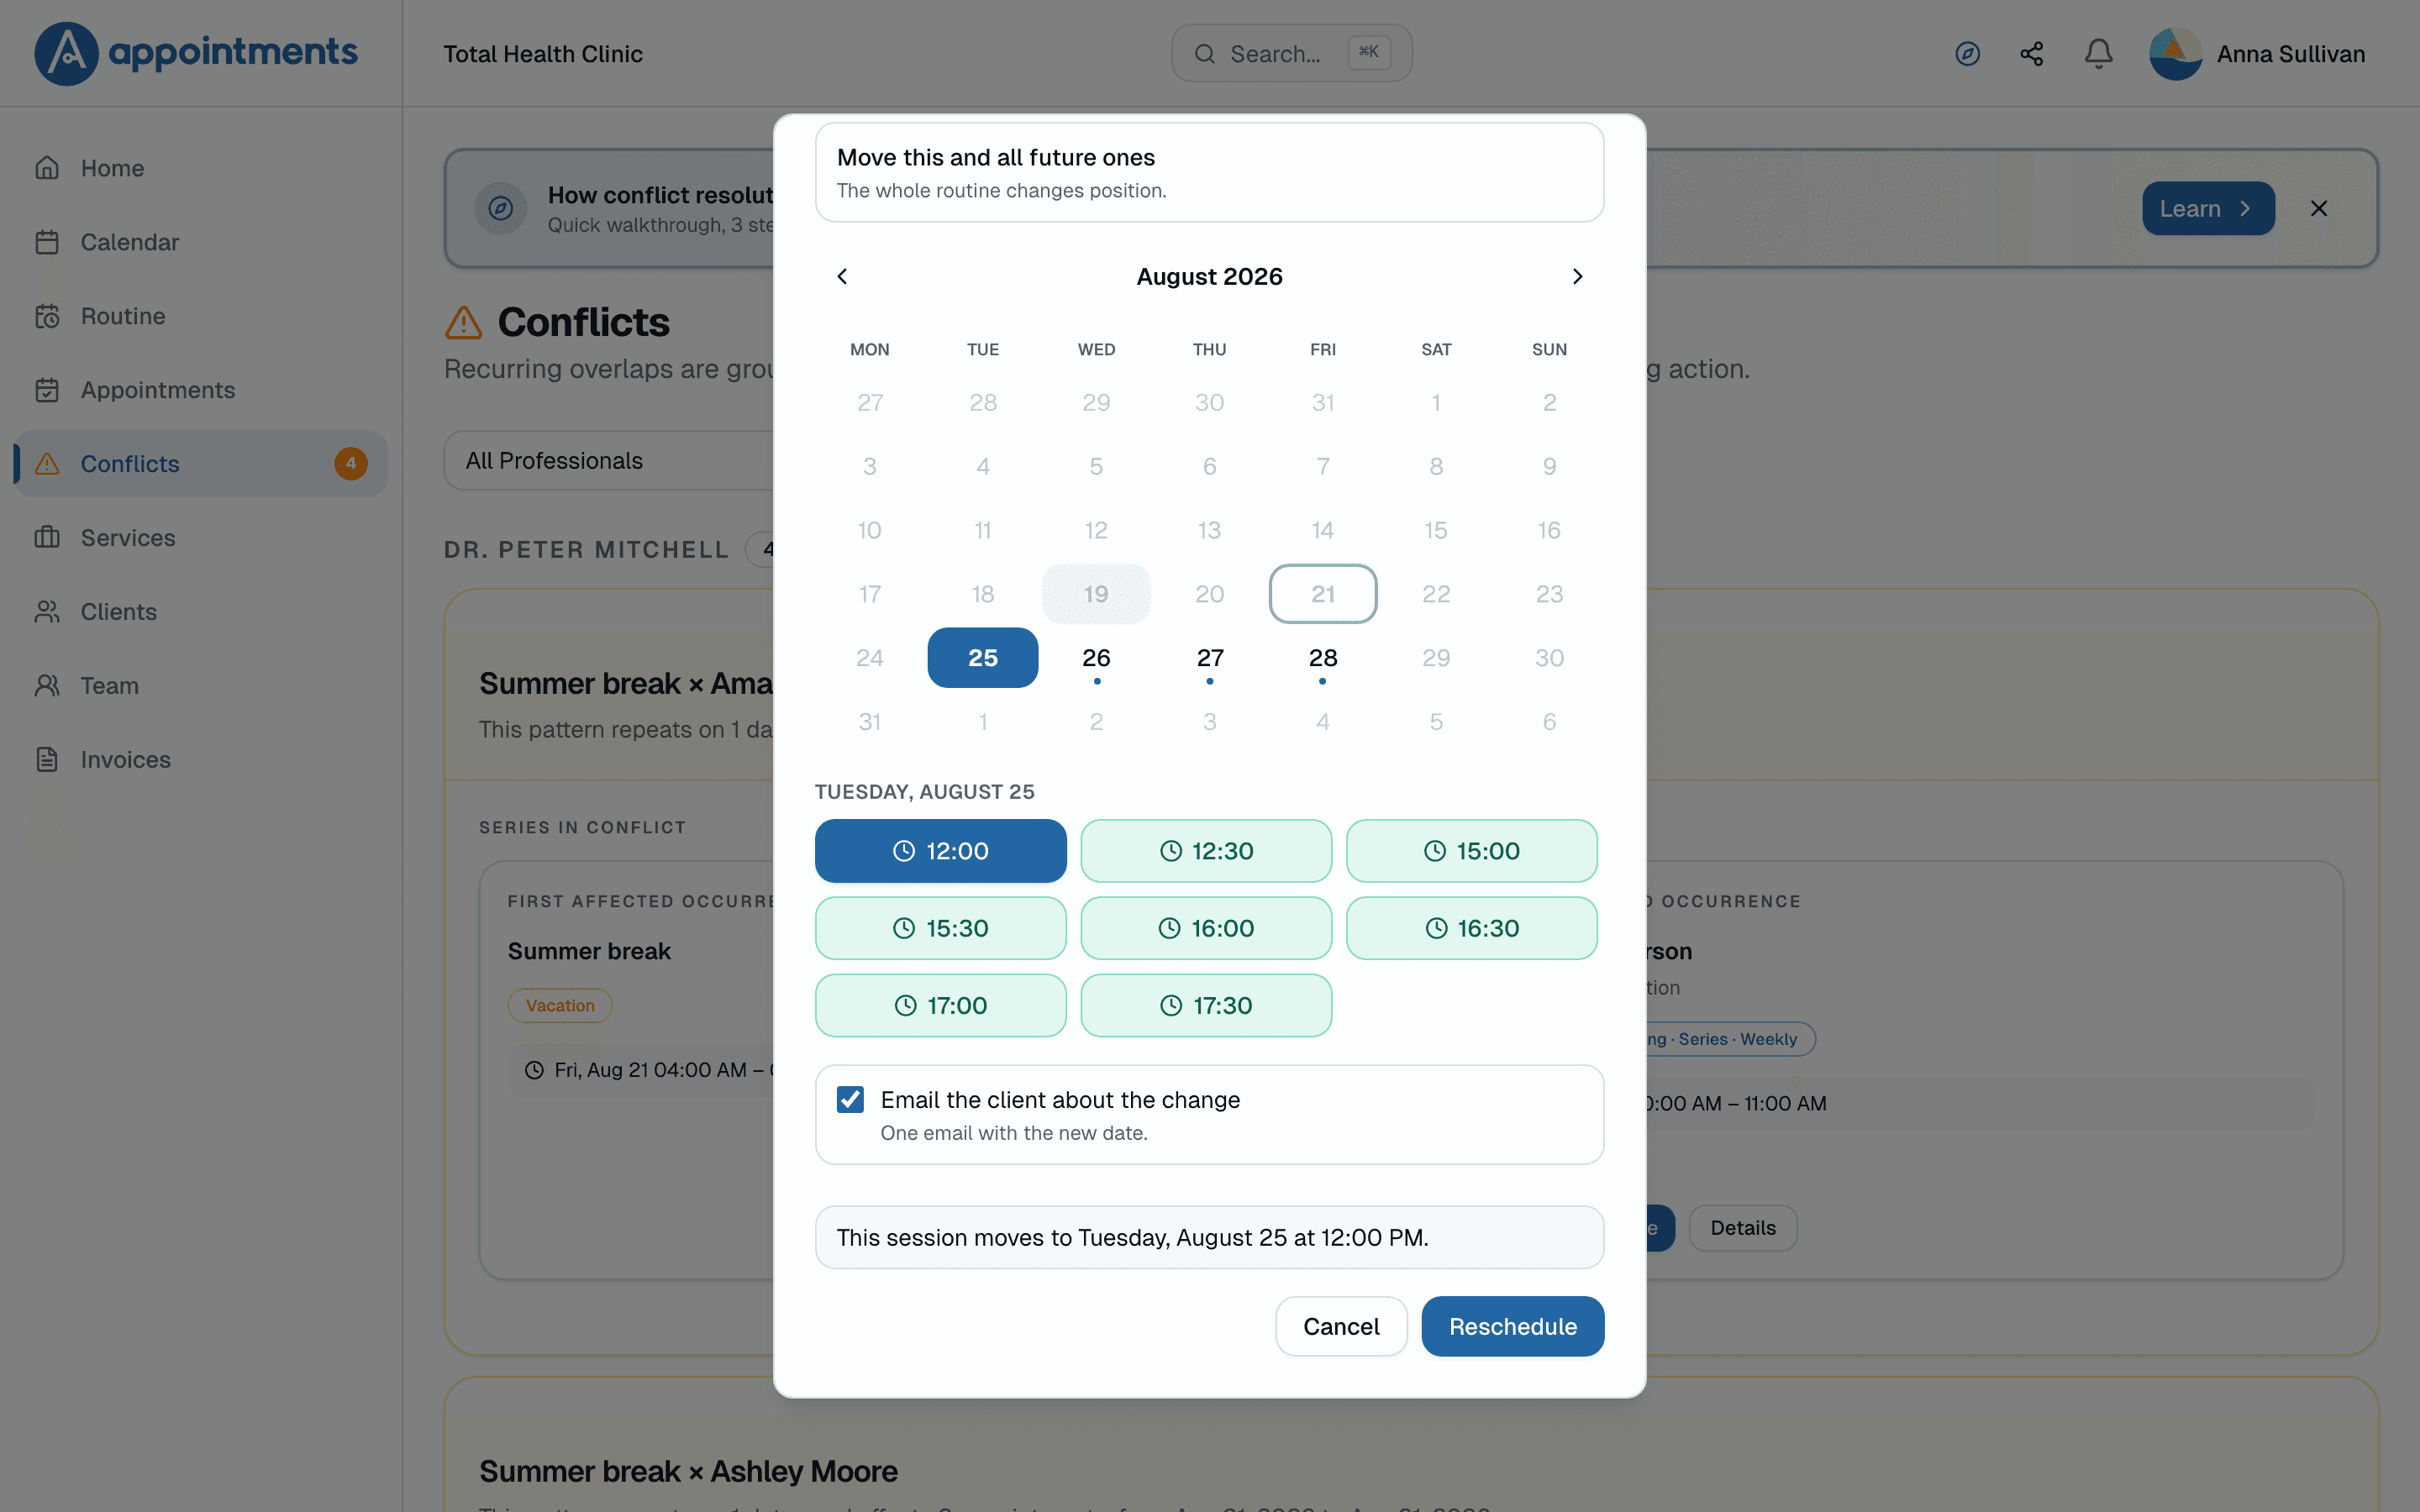The height and width of the screenshot is (1512, 2420).
Task: Click the Conflicts warning triangle heading icon
Action: [x=463, y=322]
